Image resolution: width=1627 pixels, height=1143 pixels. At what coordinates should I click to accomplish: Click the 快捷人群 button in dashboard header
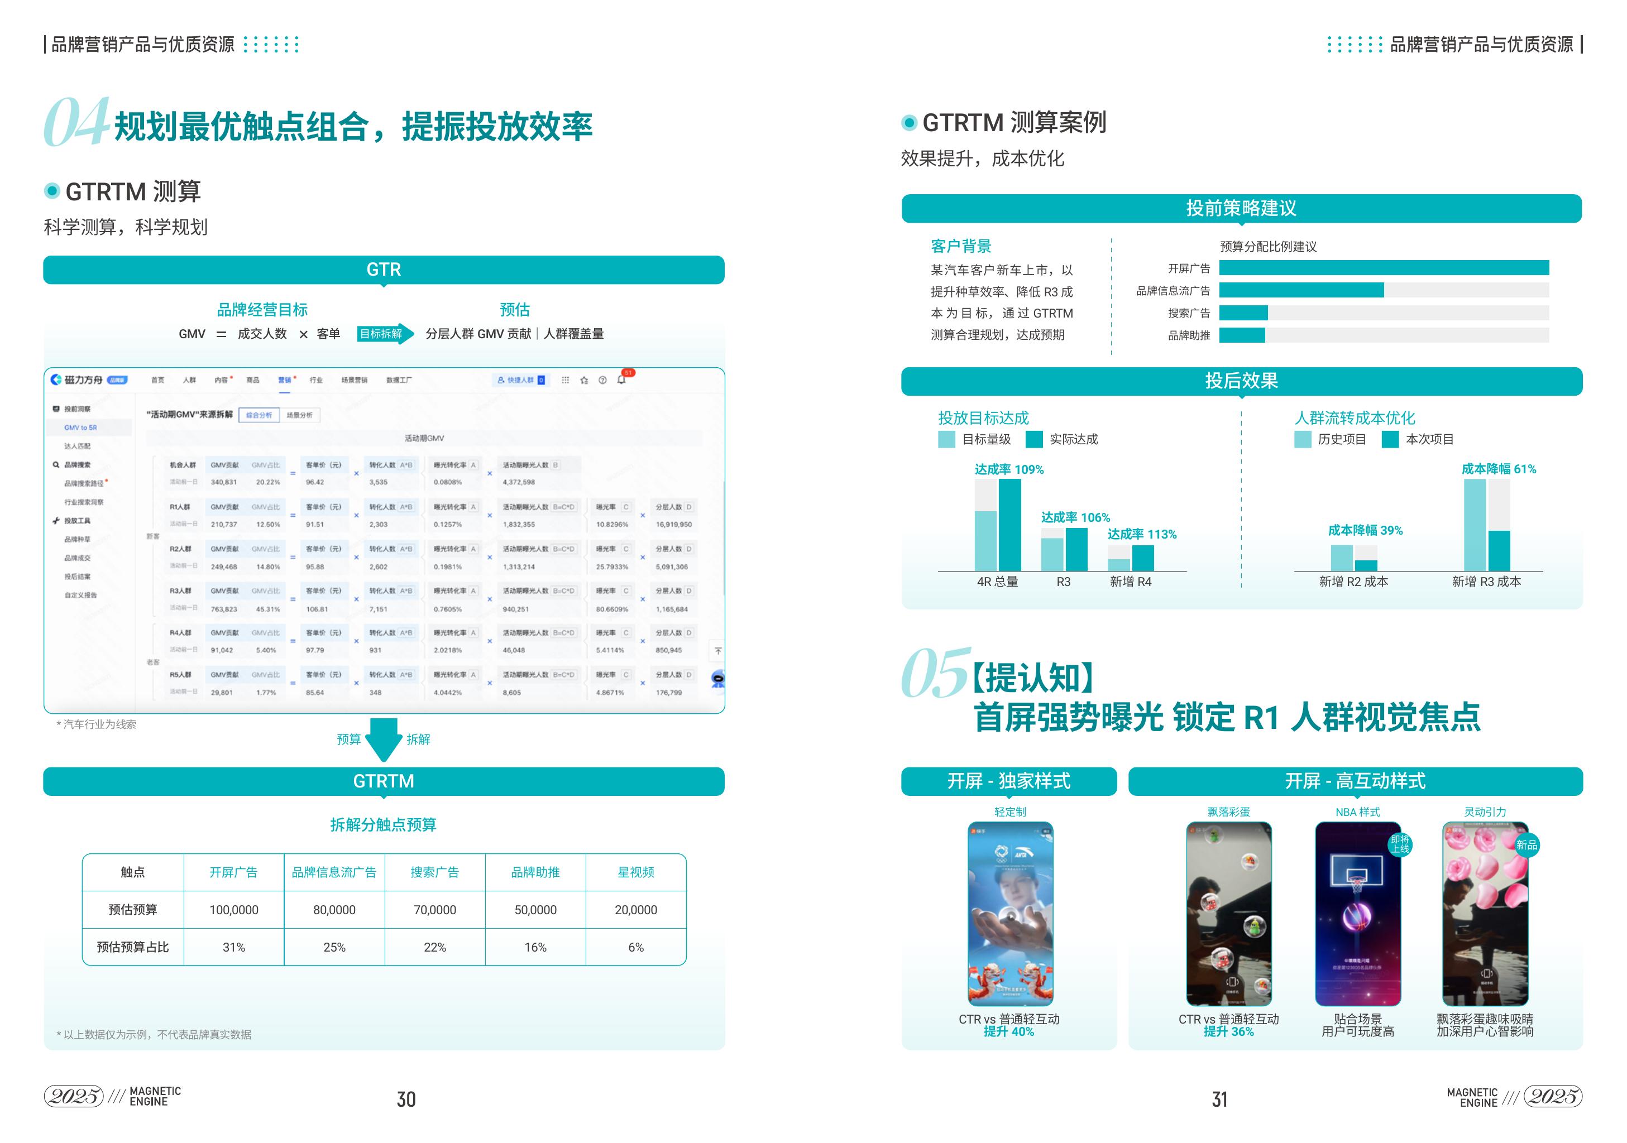[x=521, y=380]
